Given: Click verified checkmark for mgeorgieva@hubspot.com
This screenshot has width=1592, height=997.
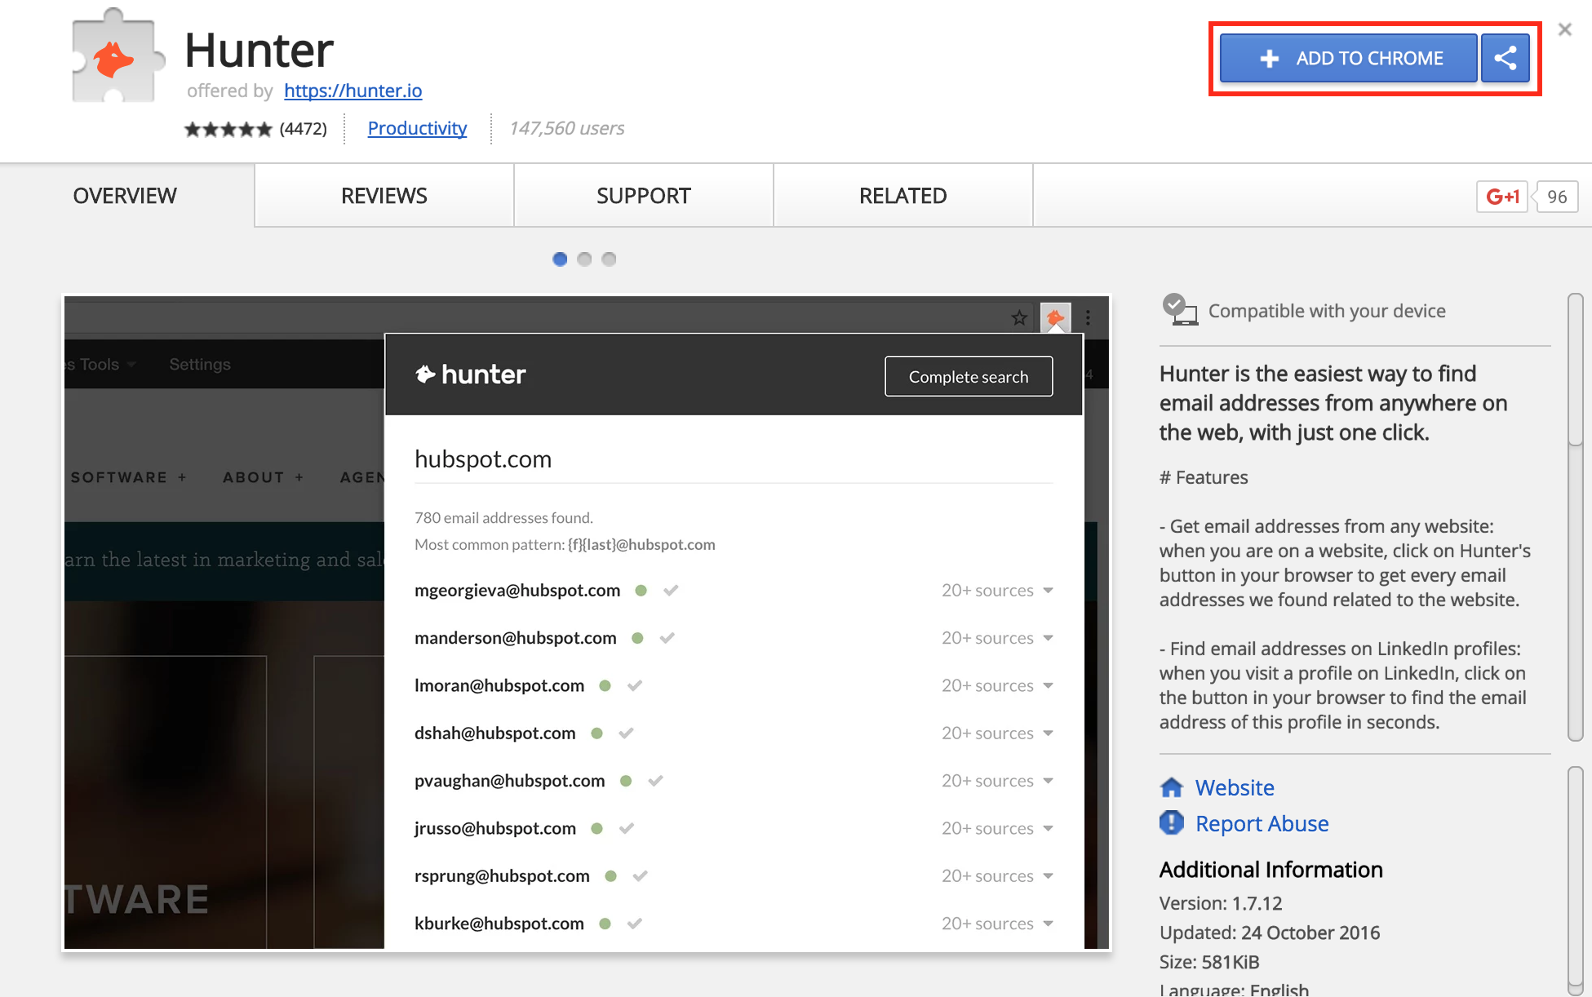Looking at the screenshot, I should coord(671,591).
